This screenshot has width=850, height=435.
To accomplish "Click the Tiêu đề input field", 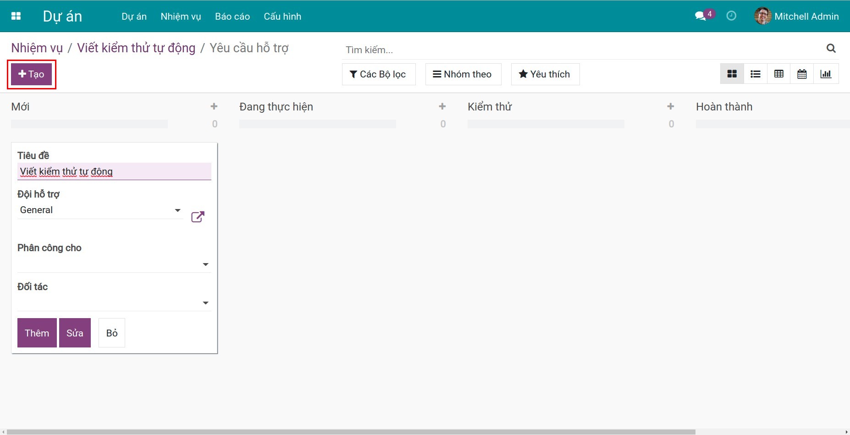I will [114, 171].
